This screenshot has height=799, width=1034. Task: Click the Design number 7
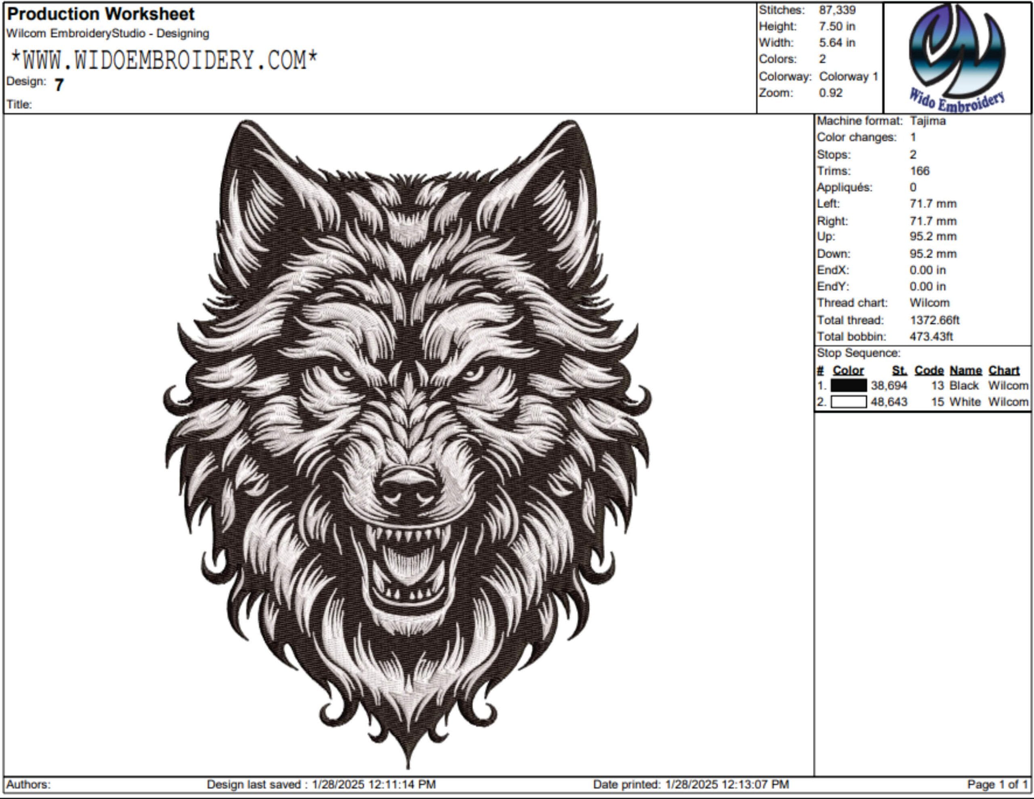point(59,85)
